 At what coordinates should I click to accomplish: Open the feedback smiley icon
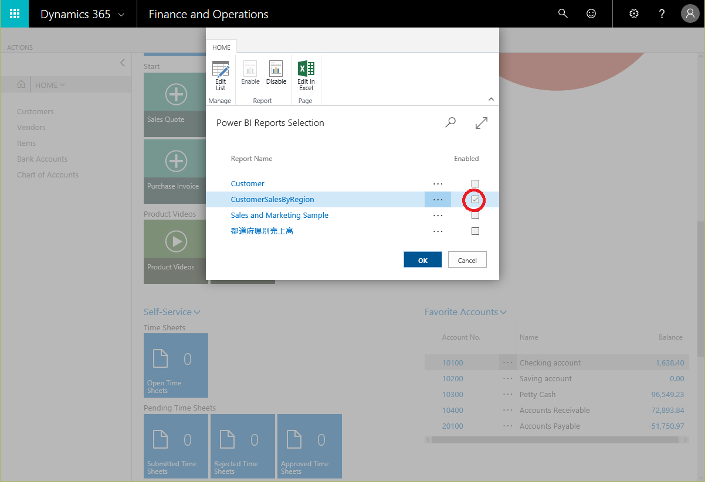click(x=591, y=13)
